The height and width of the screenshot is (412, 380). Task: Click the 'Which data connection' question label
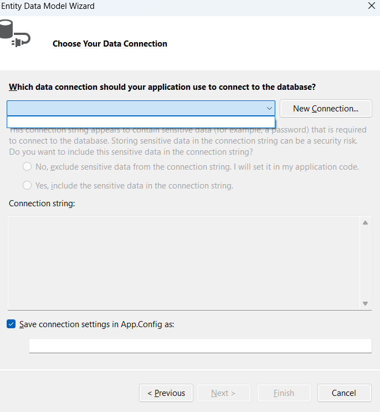[x=162, y=87]
